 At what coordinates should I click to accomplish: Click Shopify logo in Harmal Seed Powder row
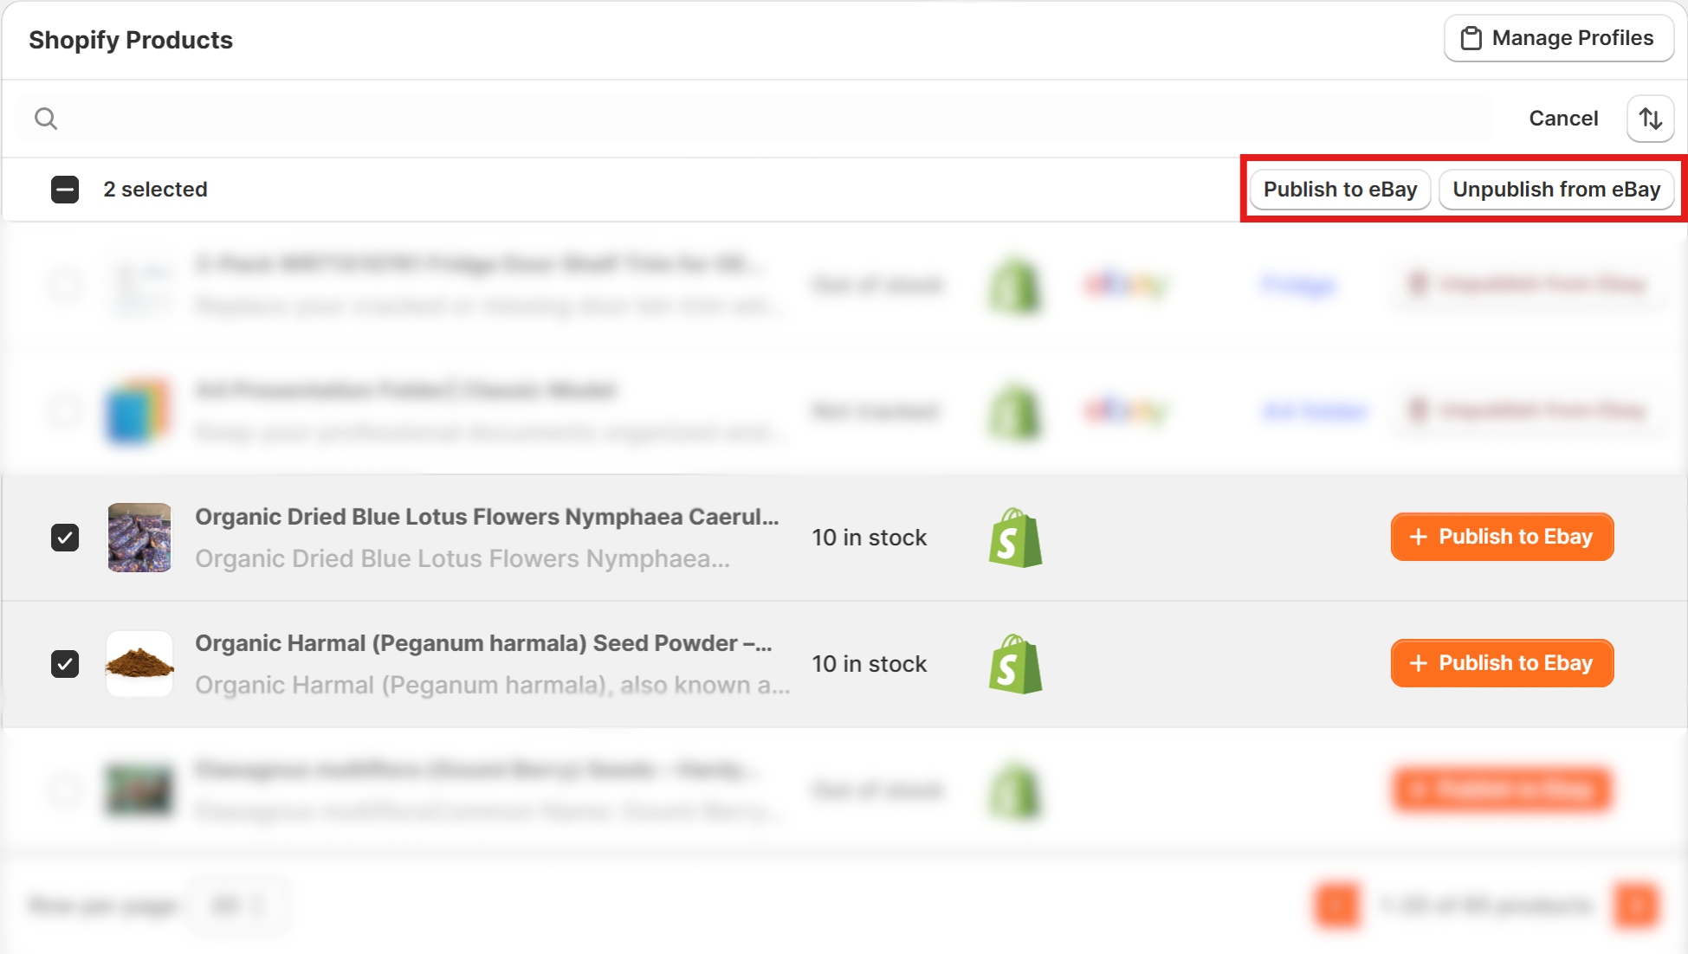pyautogui.click(x=1015, y=664)
